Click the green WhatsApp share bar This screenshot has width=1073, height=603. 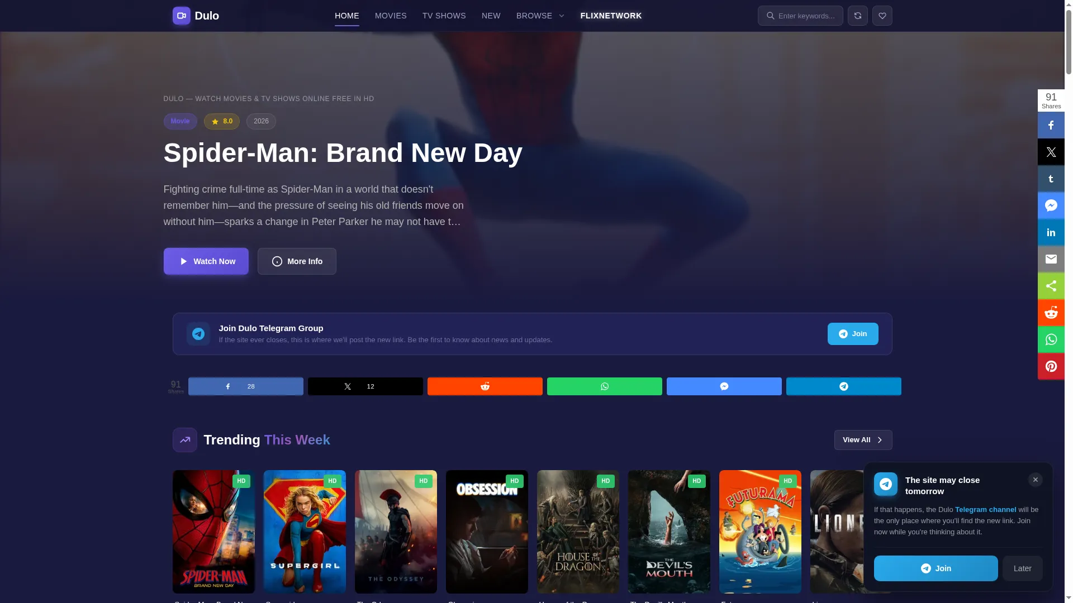click(605, 386)
